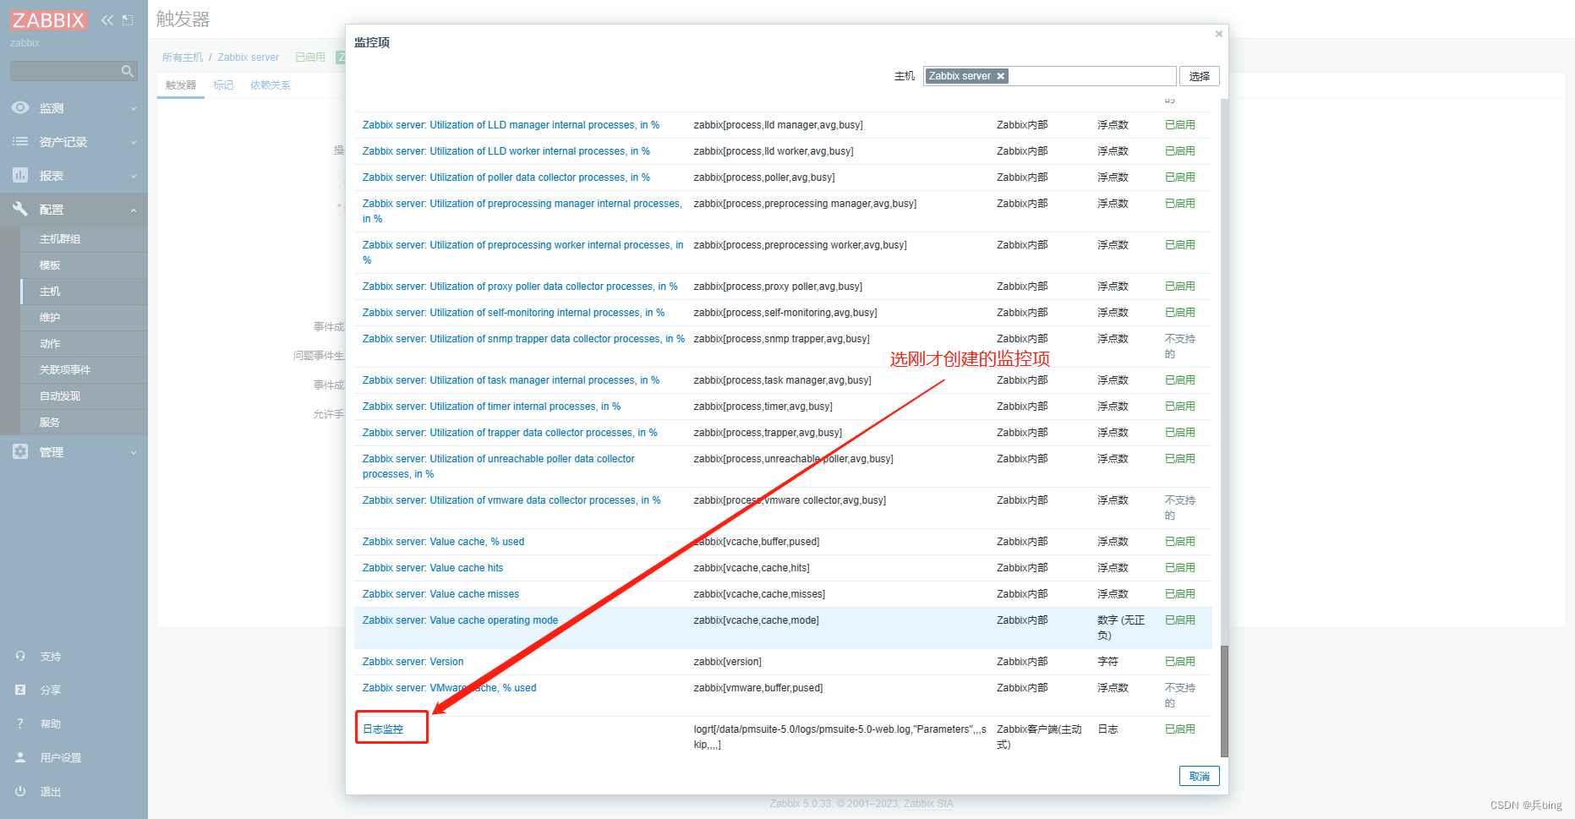
Task: Click the 分享 Z icon
Action: 20,690
